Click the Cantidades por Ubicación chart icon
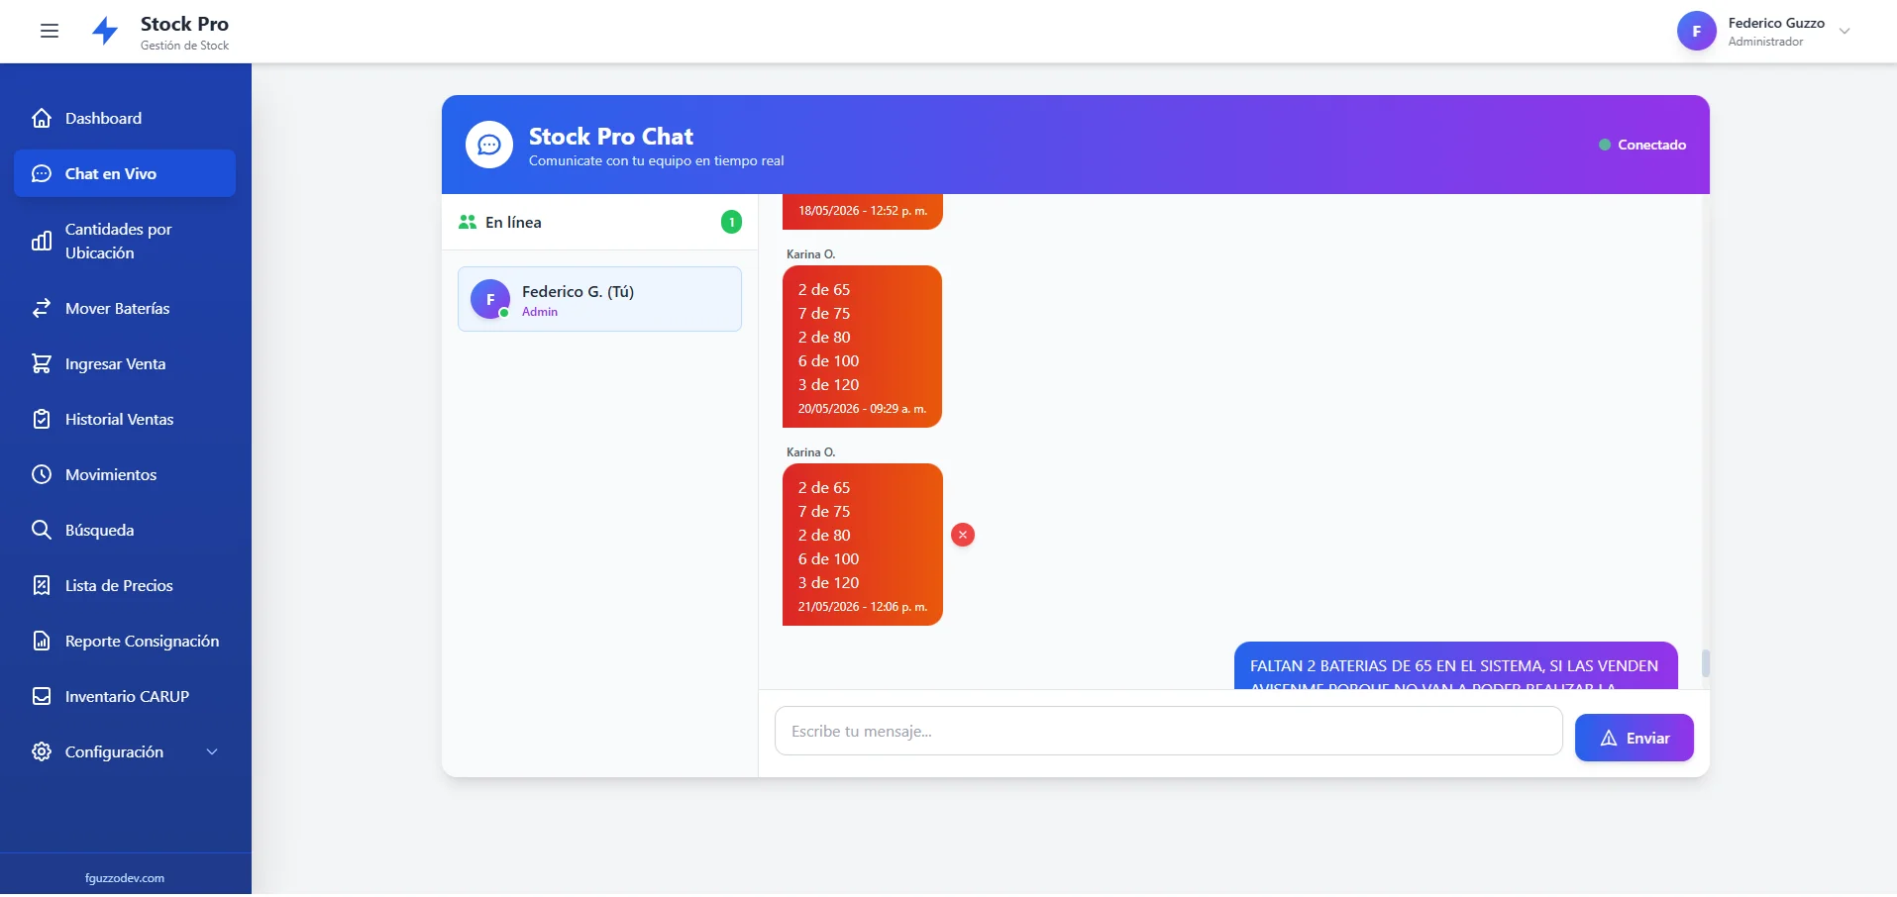This screenshot has width=1897, height=897. [x=42, y=241]
